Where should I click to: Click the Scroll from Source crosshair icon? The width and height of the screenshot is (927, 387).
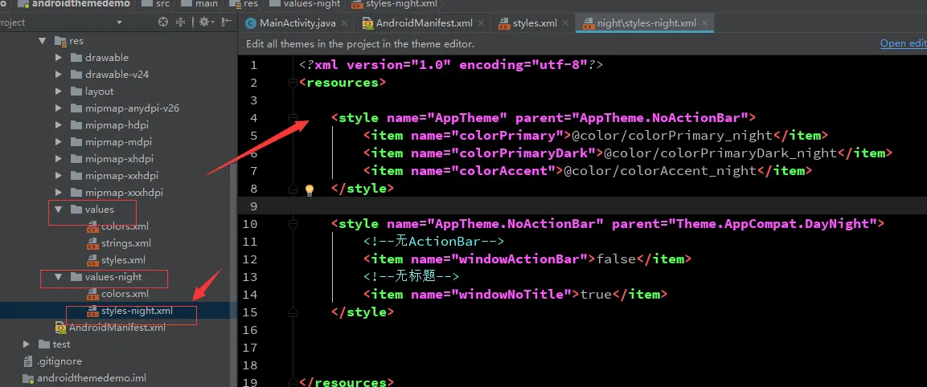pyautogui.click(x=164, y=22)
